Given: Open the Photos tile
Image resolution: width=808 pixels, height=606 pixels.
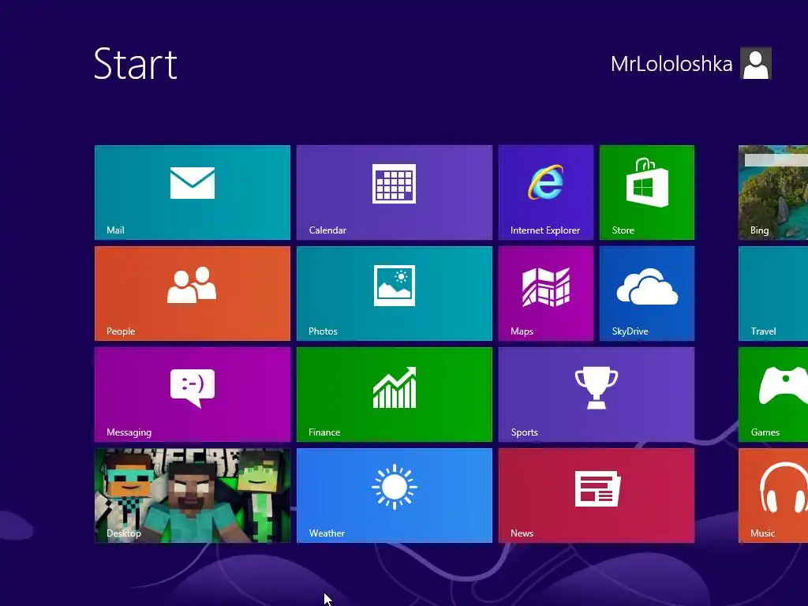Looking at the screenshot, I should coord(395,294).
